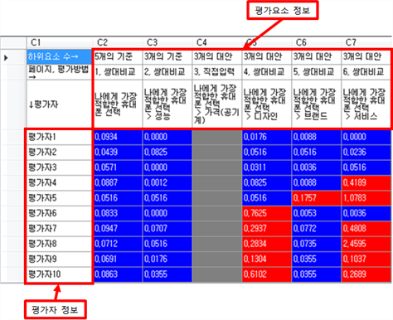Click the 평가요소 정보 callout label
The width and height of the screenshot is (393, 320).
tap(283, 11)
